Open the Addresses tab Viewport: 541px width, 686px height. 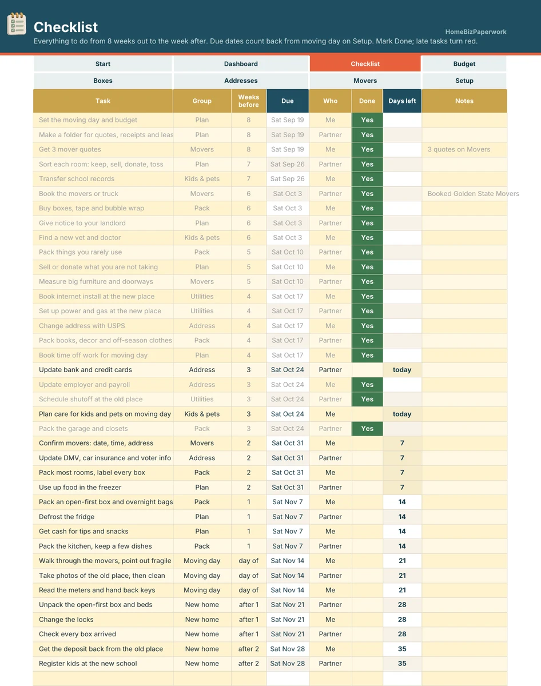click(x=241, y=81)
